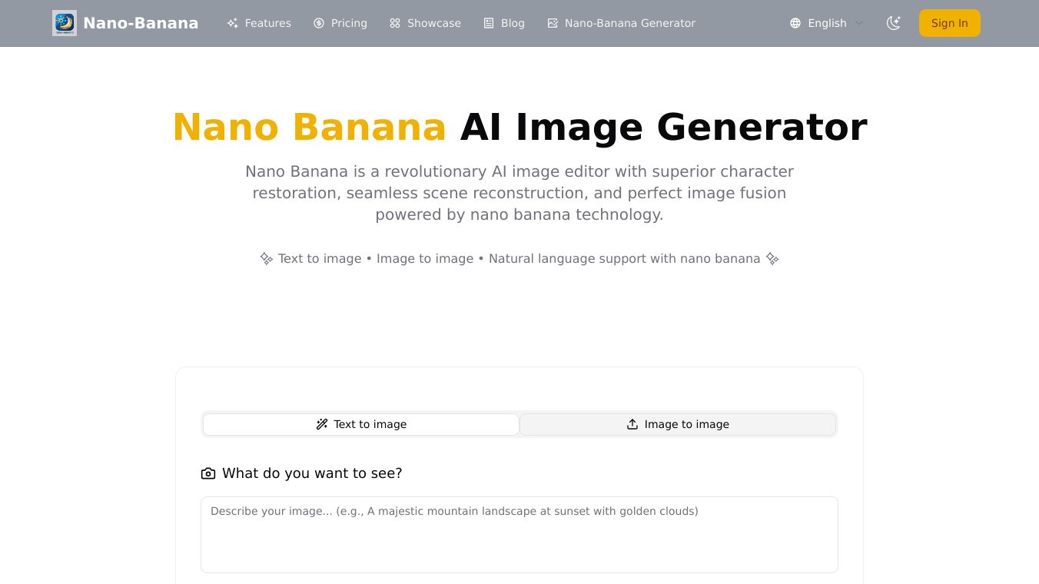Switch to the Text to image tab

(361, 424)
